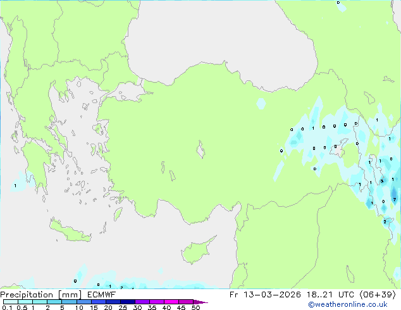
Task: Click the '20' legend scale label
Action: (108, 307)
